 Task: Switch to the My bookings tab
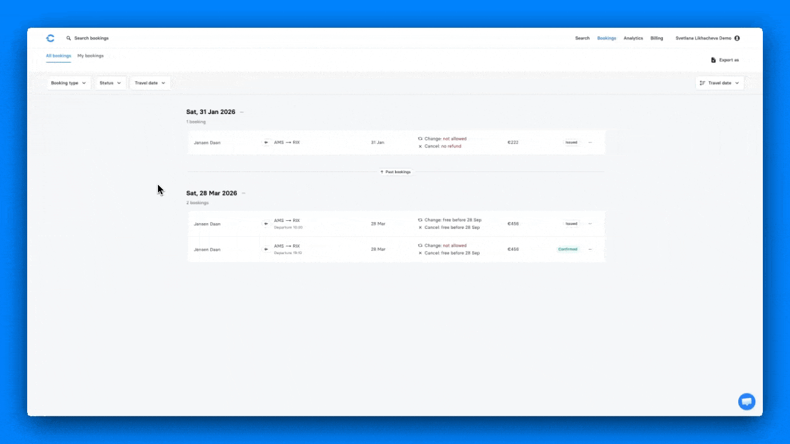click(x=90, y=55)
